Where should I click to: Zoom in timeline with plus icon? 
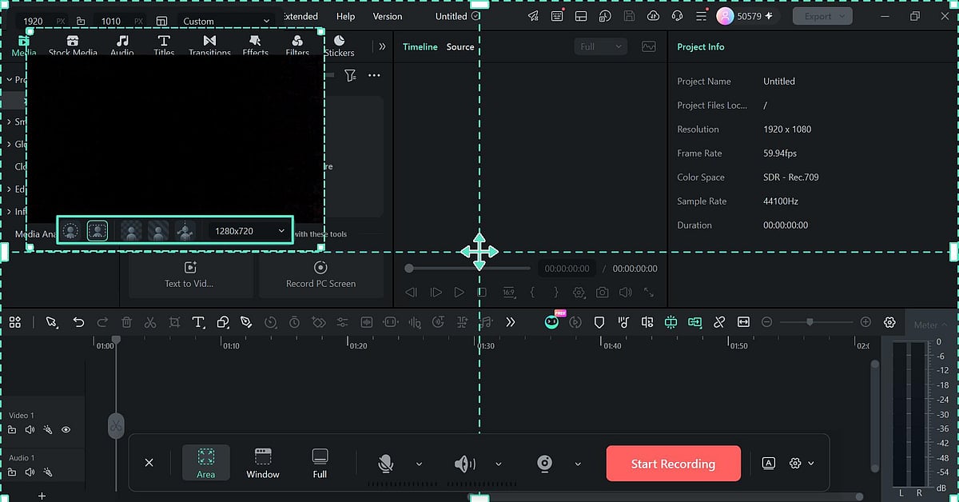[x=865, y=322]
